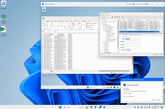Click the Save icon in Contoso Invoicing toolbar
This screenshot has height=109, width=165.
point(103,17)
